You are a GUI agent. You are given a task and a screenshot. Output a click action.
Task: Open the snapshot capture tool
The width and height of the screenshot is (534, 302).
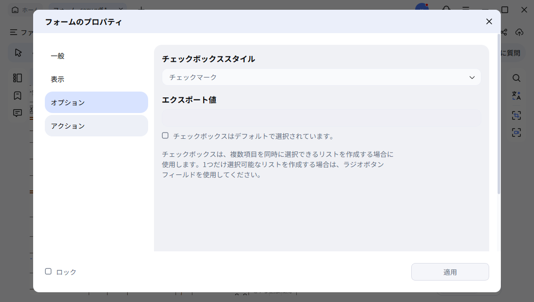[x=516, y=132]
